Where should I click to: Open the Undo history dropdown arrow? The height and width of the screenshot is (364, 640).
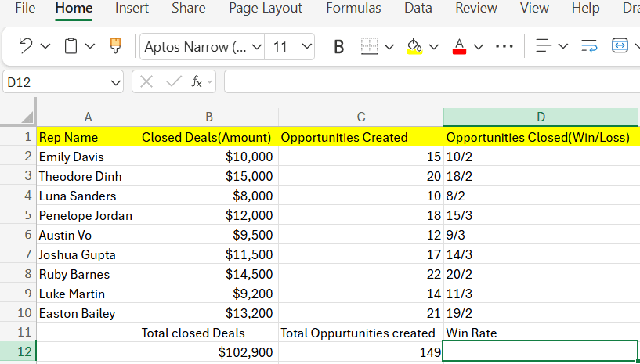click(x=45, y=46)
